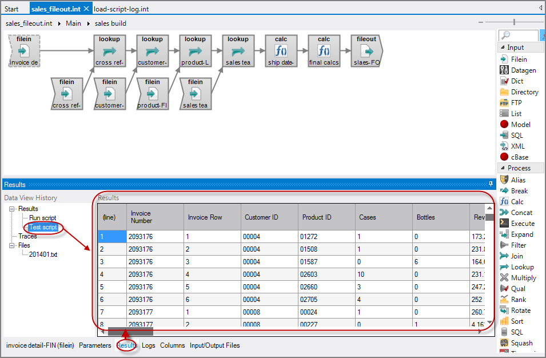Click the palette search field
The width and height of the screenshot is (546, 358).
517,35
